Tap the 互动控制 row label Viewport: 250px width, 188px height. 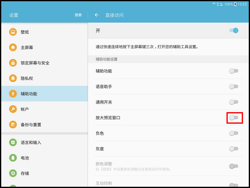[104, 183]
